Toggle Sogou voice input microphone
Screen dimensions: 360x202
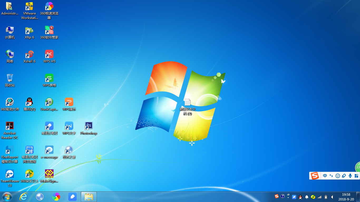click(350, 176)
